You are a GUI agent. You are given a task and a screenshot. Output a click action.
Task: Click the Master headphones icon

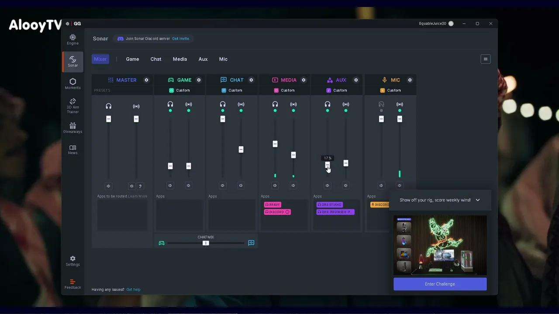(108, 106)
